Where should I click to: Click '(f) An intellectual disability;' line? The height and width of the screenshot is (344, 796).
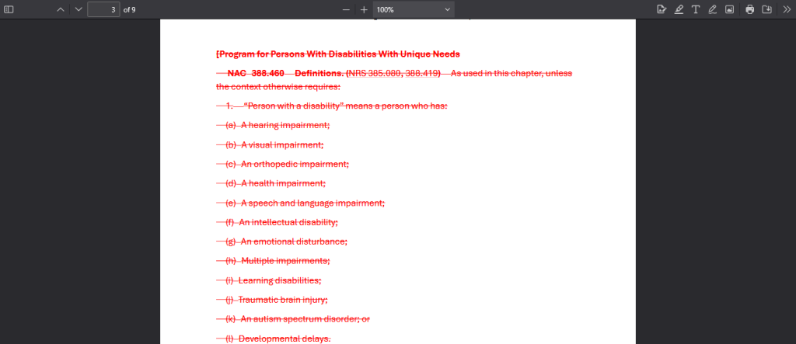281,222
